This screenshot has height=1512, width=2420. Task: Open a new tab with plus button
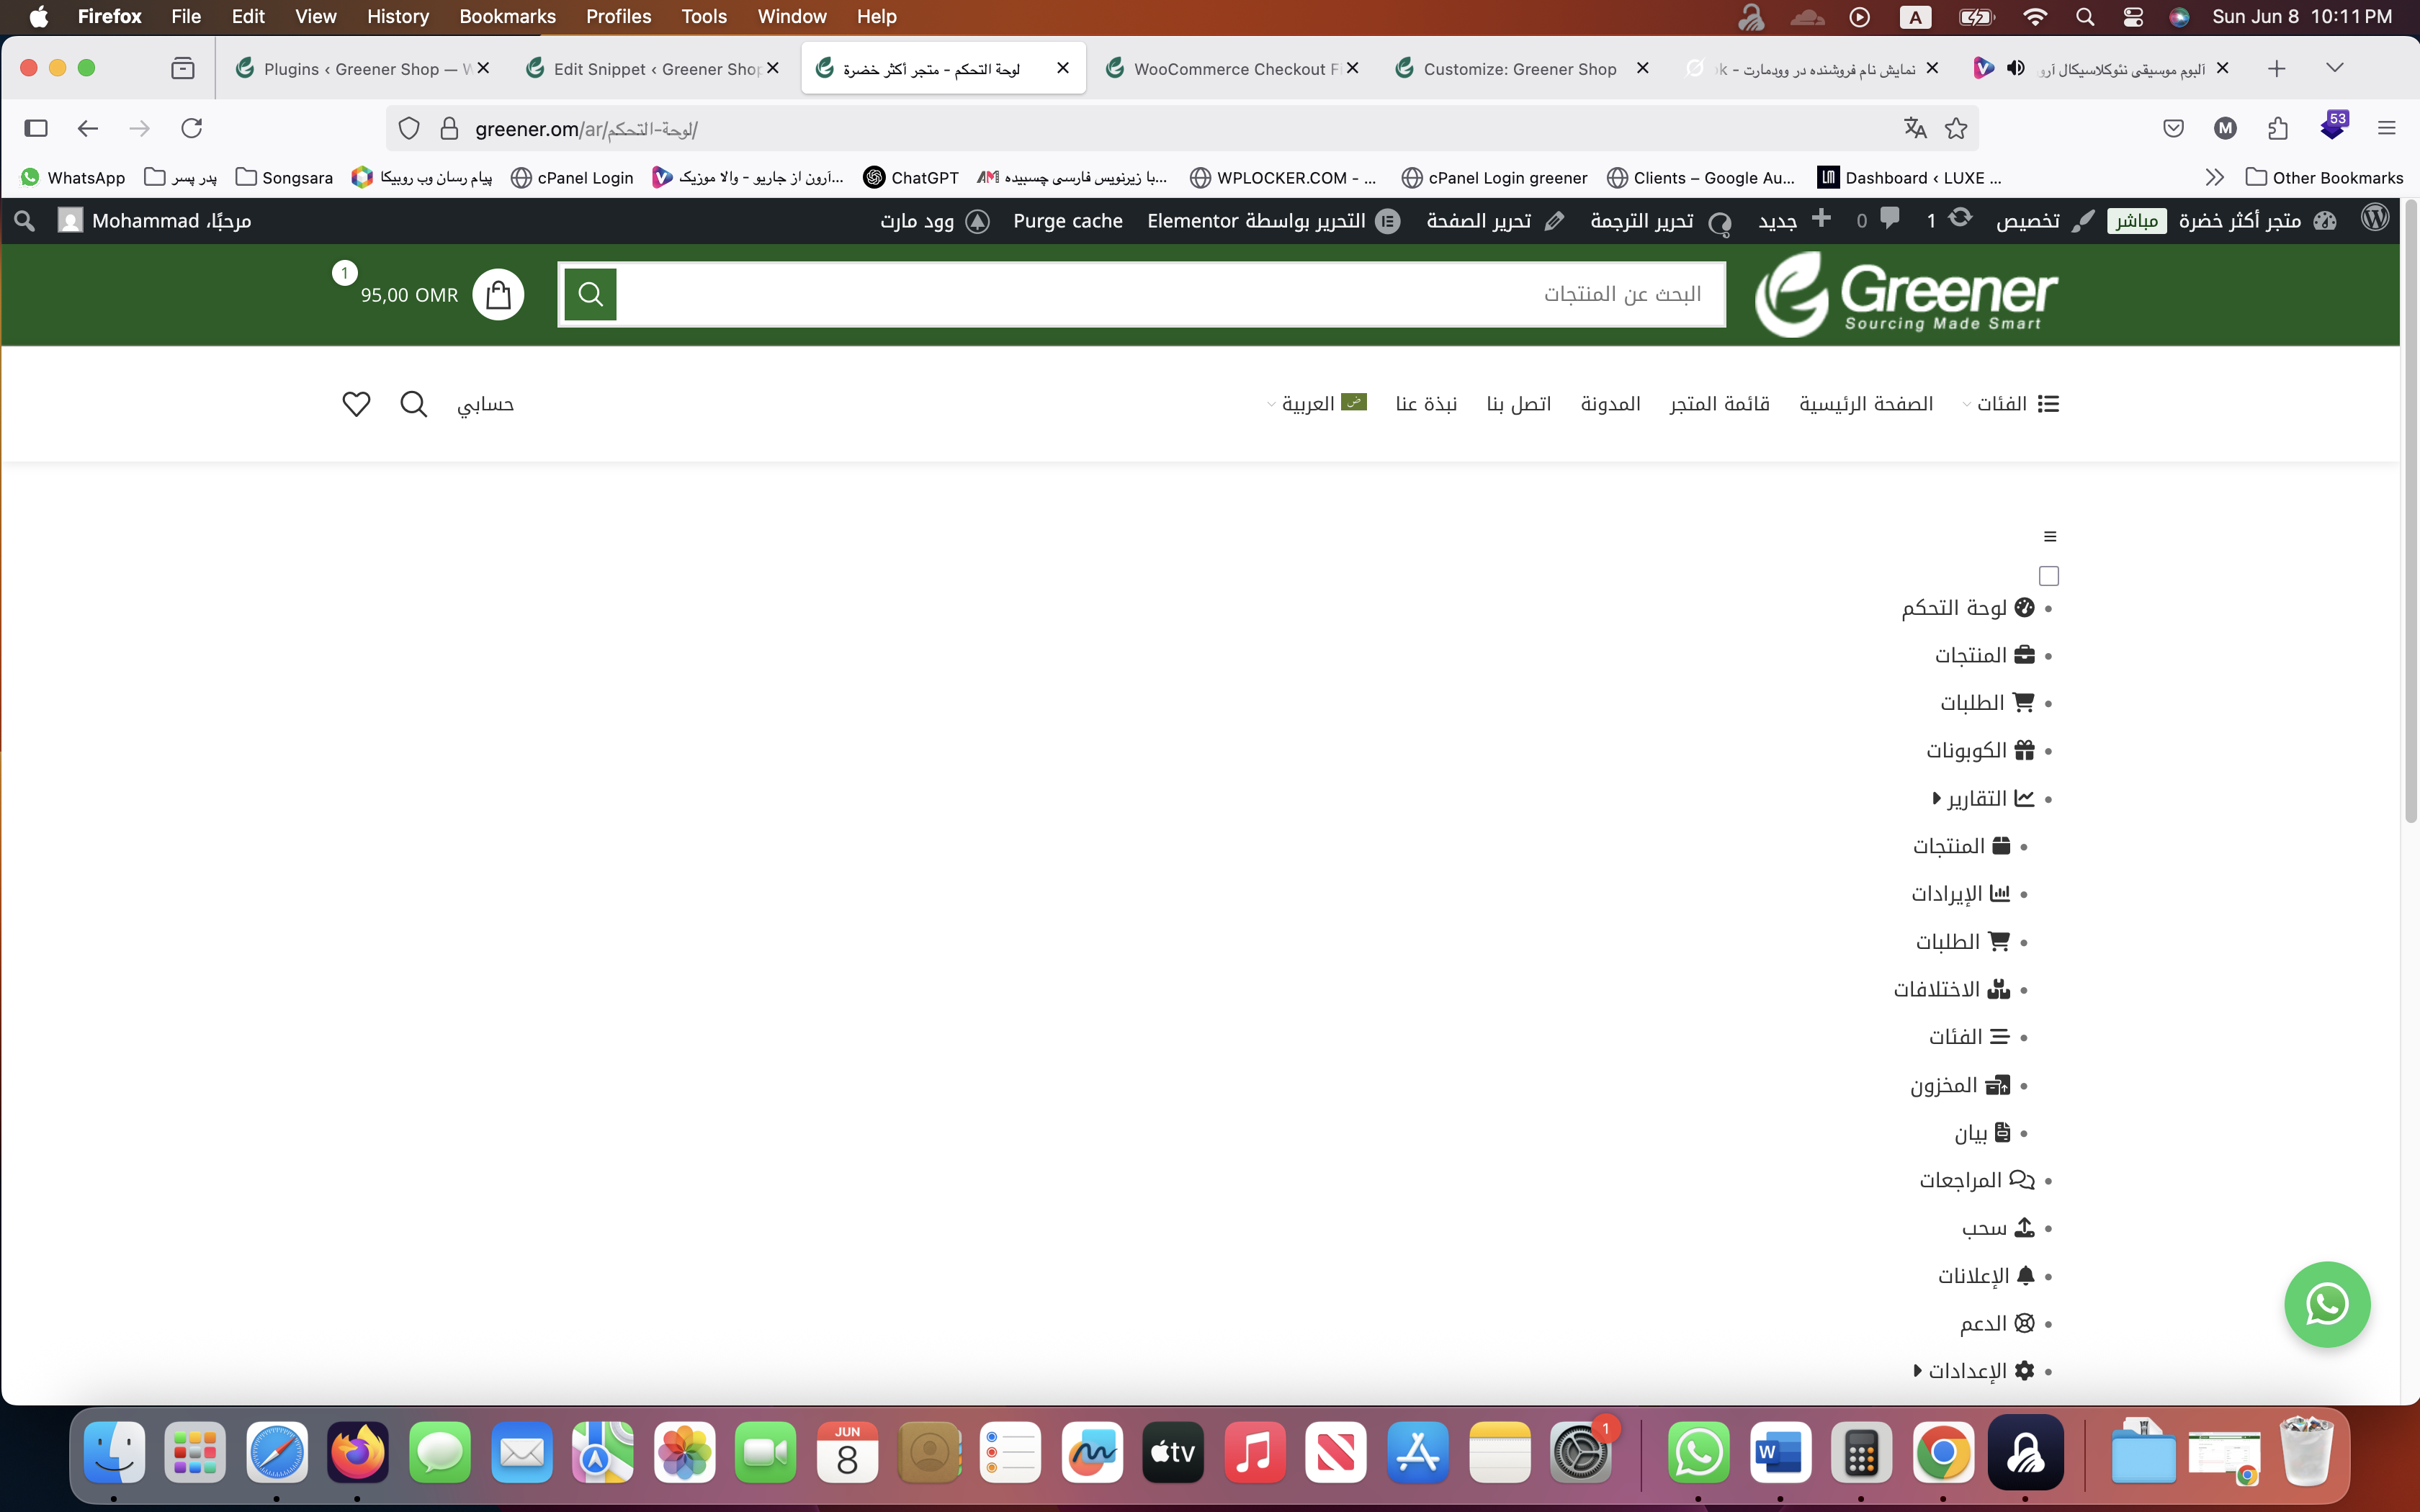2277,68
